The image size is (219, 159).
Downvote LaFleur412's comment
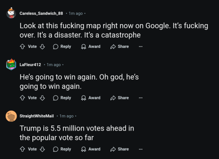tap(42, 98)
